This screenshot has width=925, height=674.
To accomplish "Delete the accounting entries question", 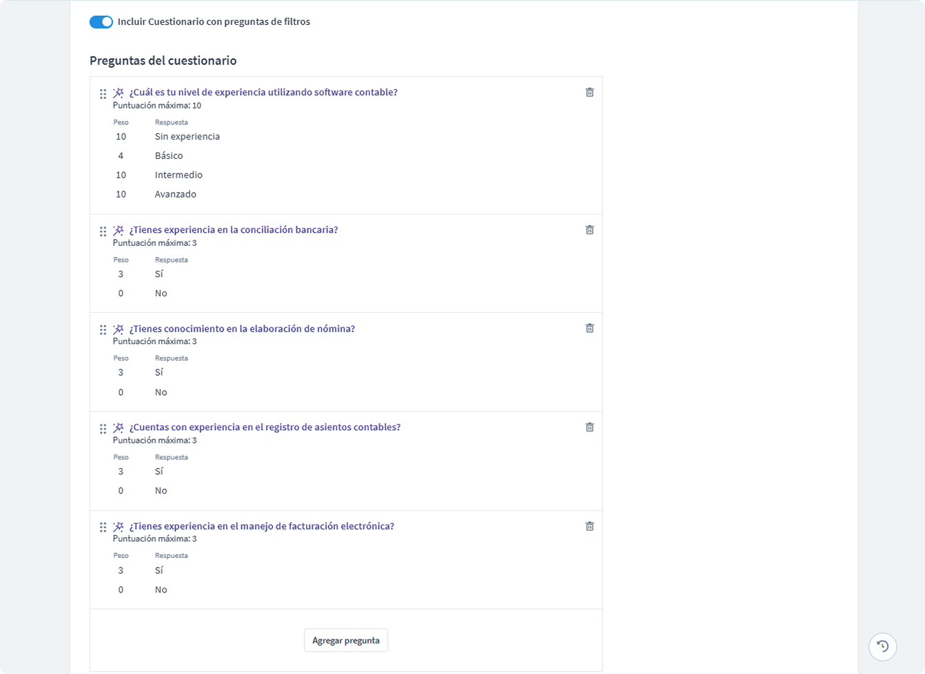I will click(x=589, y=427).
